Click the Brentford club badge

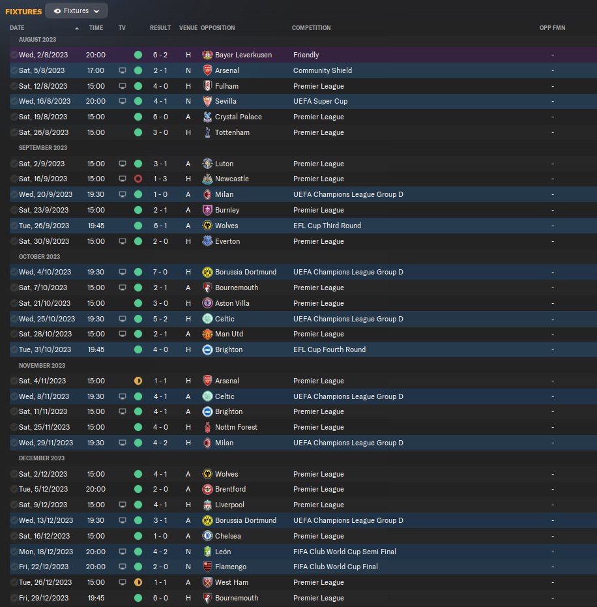coord(207,489)
